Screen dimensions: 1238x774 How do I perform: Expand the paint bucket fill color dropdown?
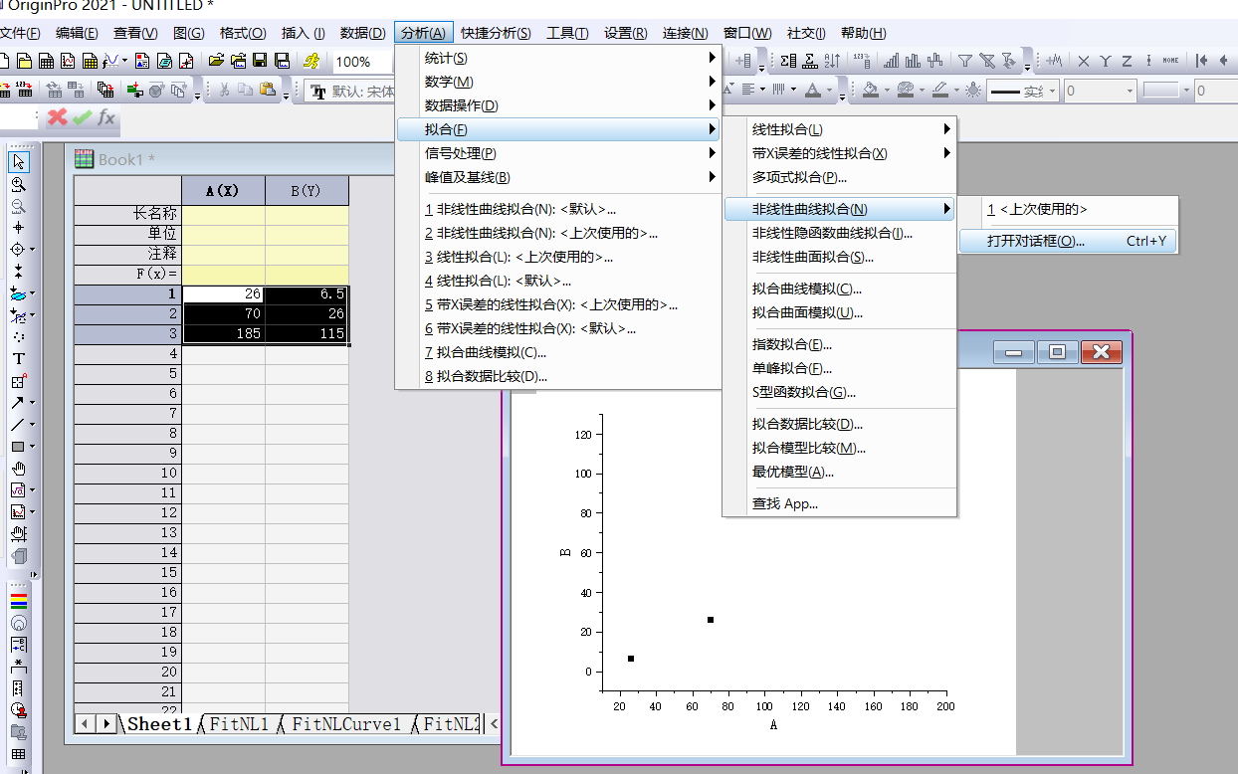[887, 89]
